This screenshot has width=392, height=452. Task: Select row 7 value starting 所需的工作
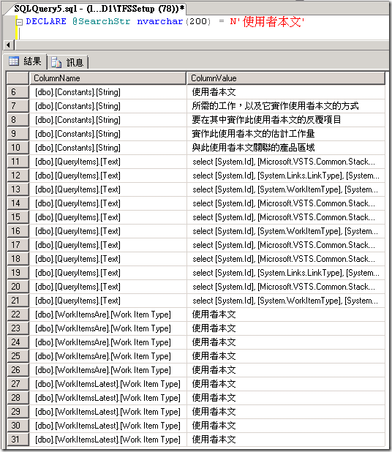pos(286,106)
